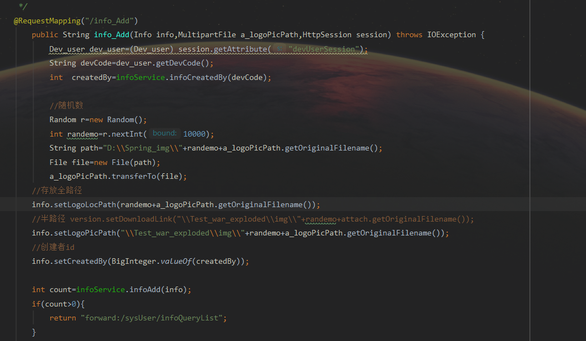Click the return keyword
Screen dimensions: 586x341
62,318
